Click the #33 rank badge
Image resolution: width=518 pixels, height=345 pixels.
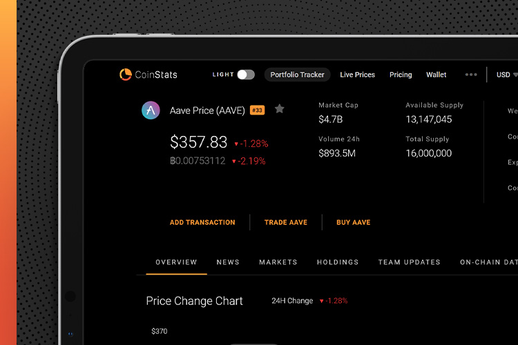(x=258, y=110)
